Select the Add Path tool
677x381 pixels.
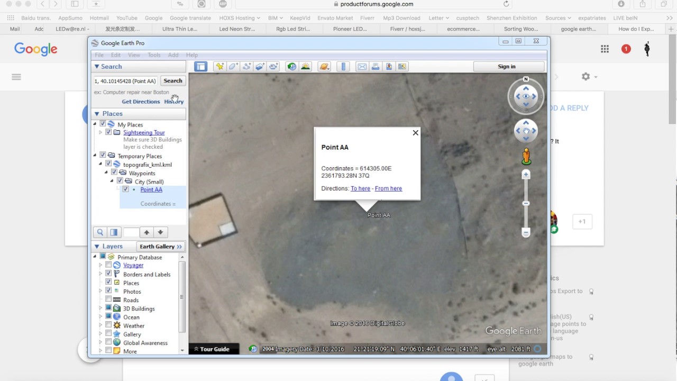(246, 67)
